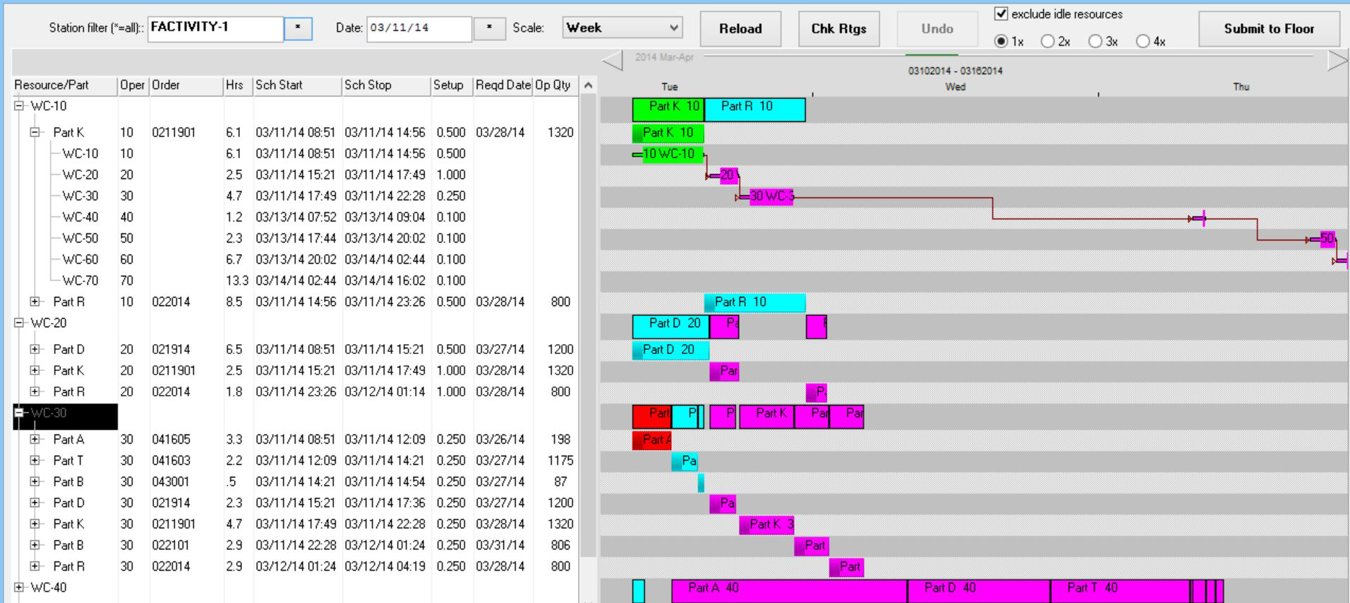
Task: Click the asterisk button beside Station filter
Action: point(298,28)
